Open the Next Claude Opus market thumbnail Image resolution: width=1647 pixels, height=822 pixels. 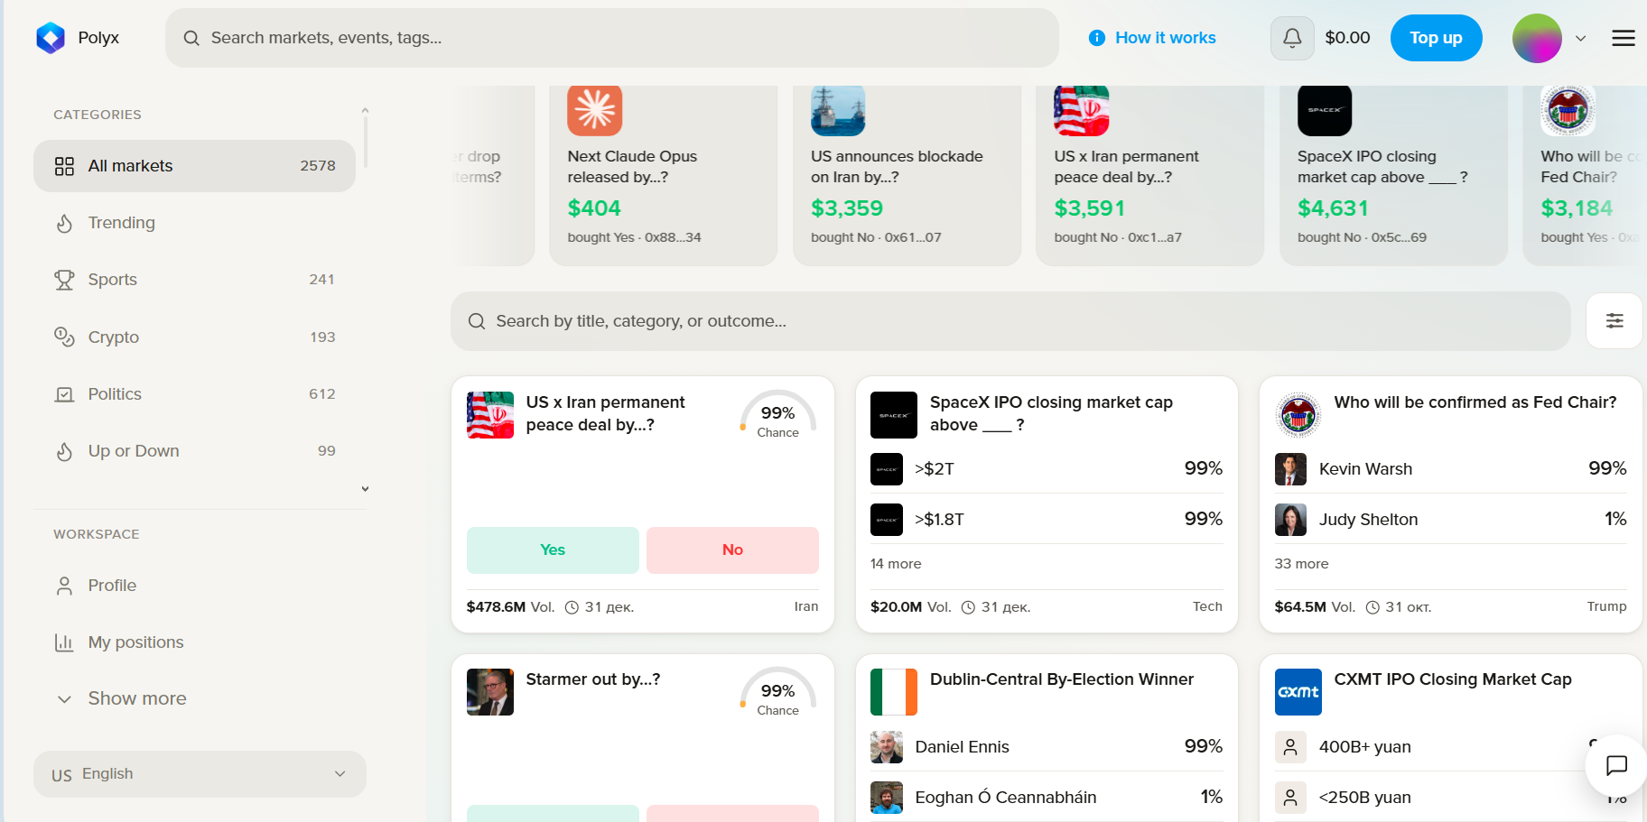(594, 110)
